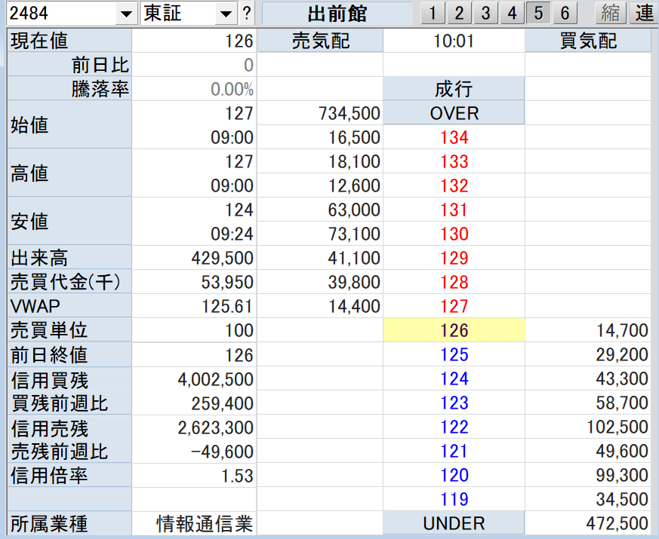The image size is (659, 539).
Task: Type in the stock code field 2484
Action: pos(59,14)
